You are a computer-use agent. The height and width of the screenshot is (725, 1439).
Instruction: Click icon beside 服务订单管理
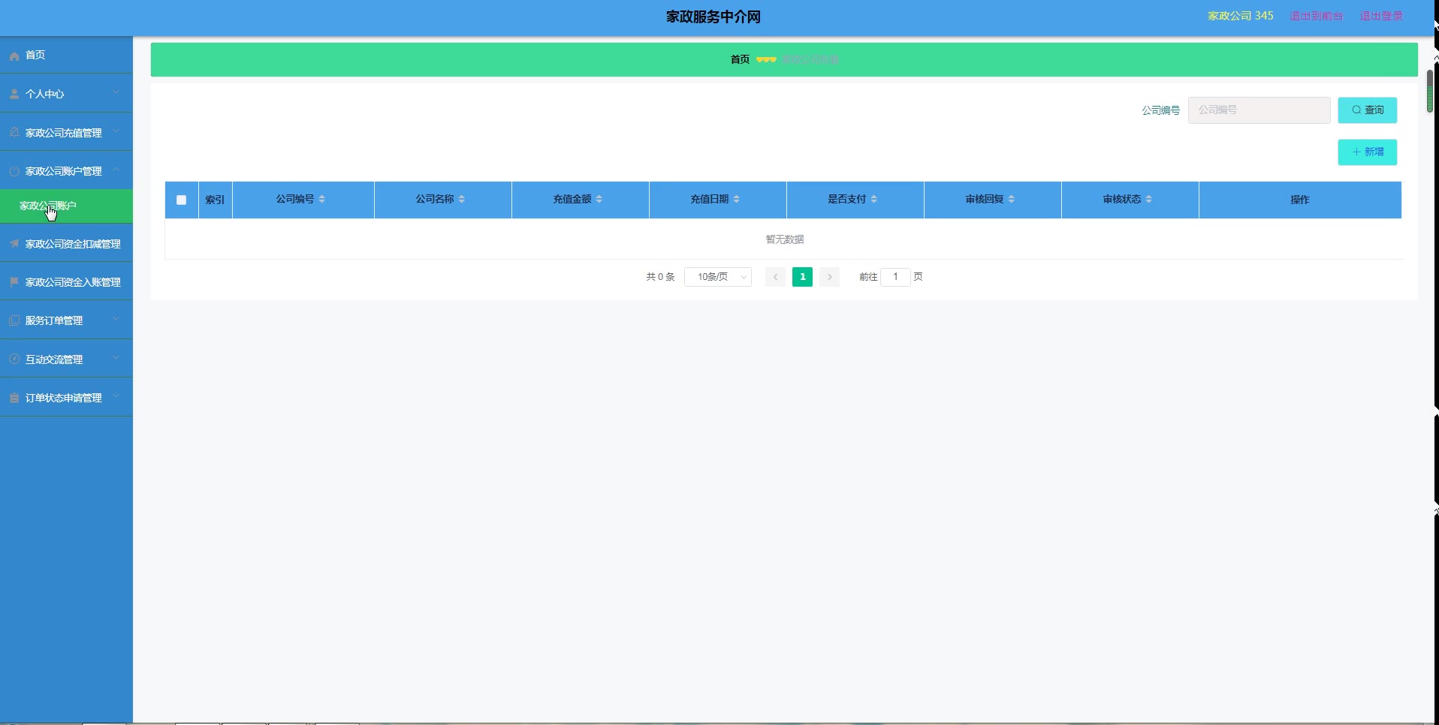(14, 320)
